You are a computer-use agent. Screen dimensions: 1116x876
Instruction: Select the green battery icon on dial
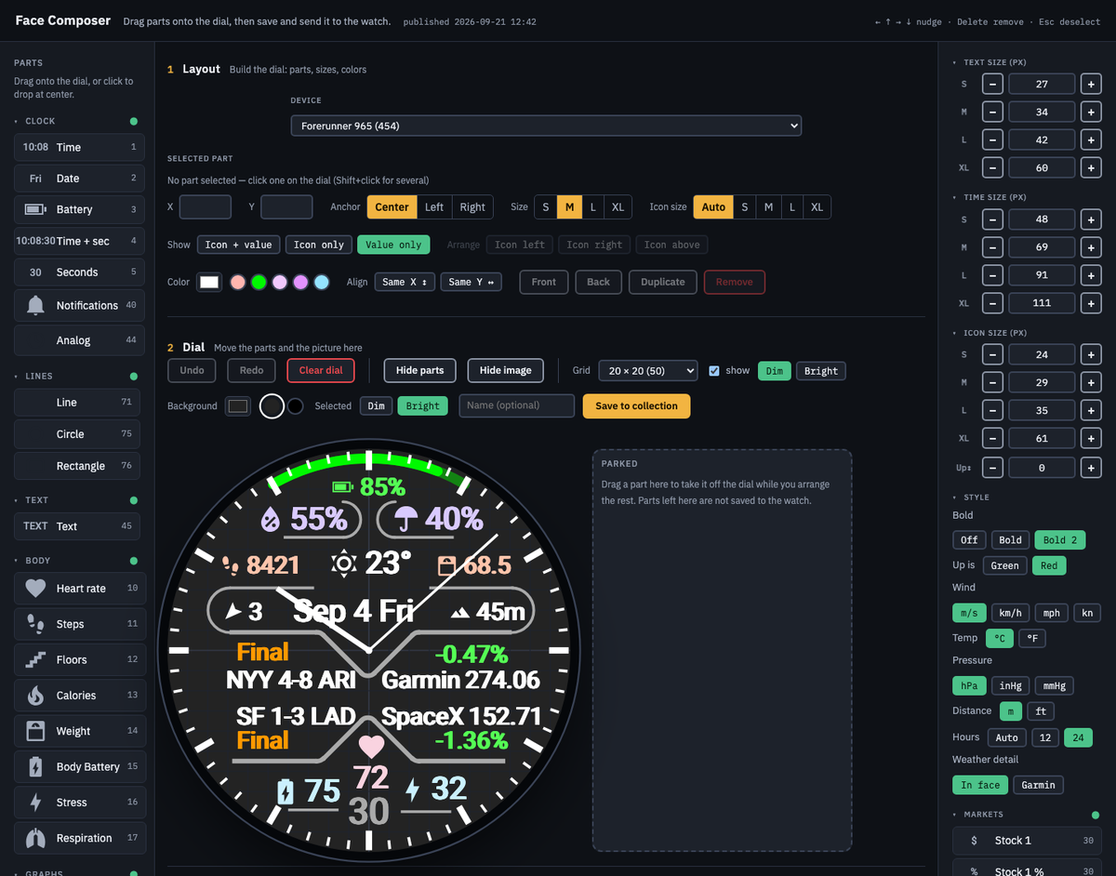(343, 486)
